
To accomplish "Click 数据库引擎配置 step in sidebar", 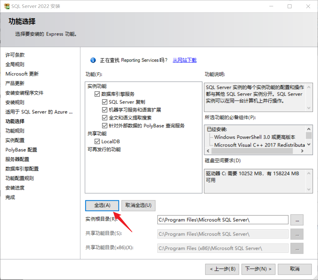I will click(x=22, y=169).
